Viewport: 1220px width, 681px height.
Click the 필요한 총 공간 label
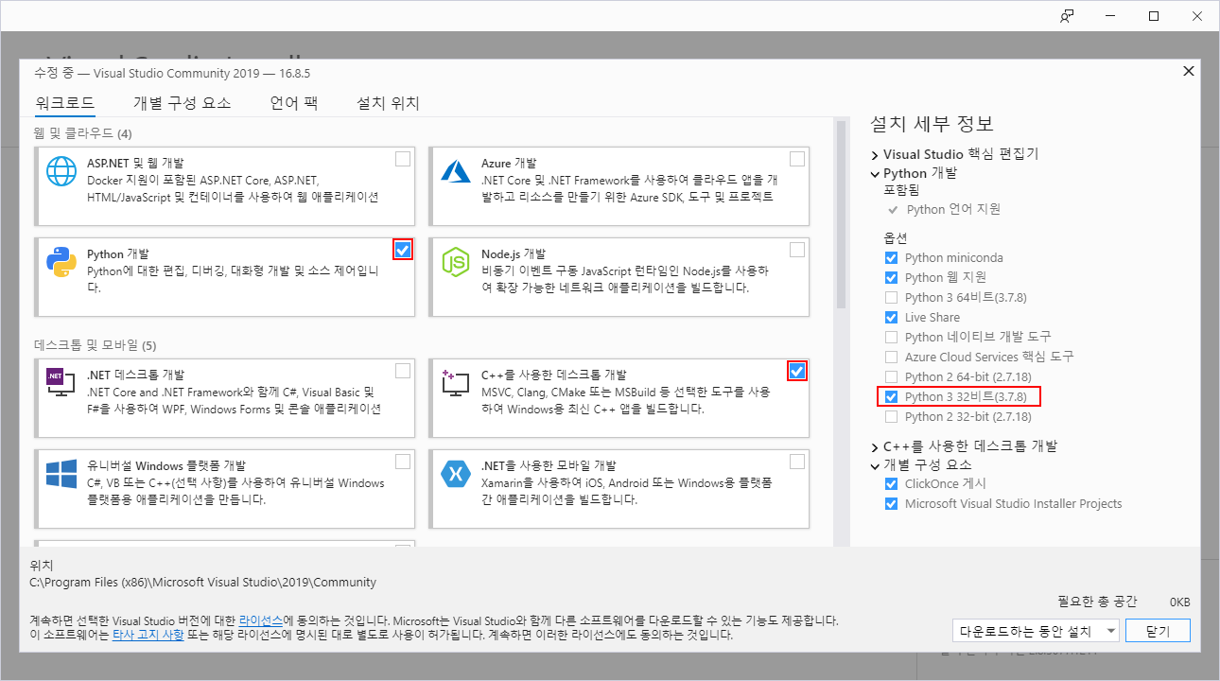(x=1098, y=602)
